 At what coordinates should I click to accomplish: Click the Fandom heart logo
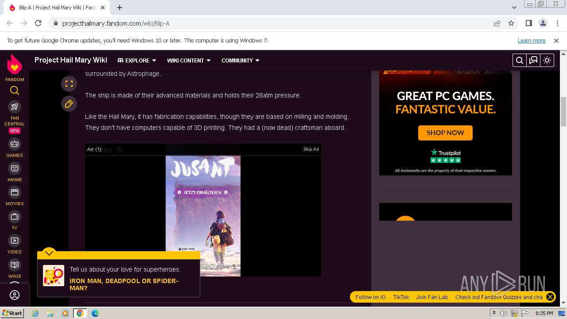click(15, 65)
